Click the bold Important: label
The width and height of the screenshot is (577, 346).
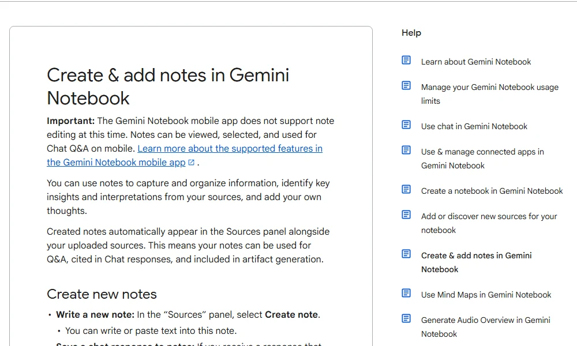point(70,121)
